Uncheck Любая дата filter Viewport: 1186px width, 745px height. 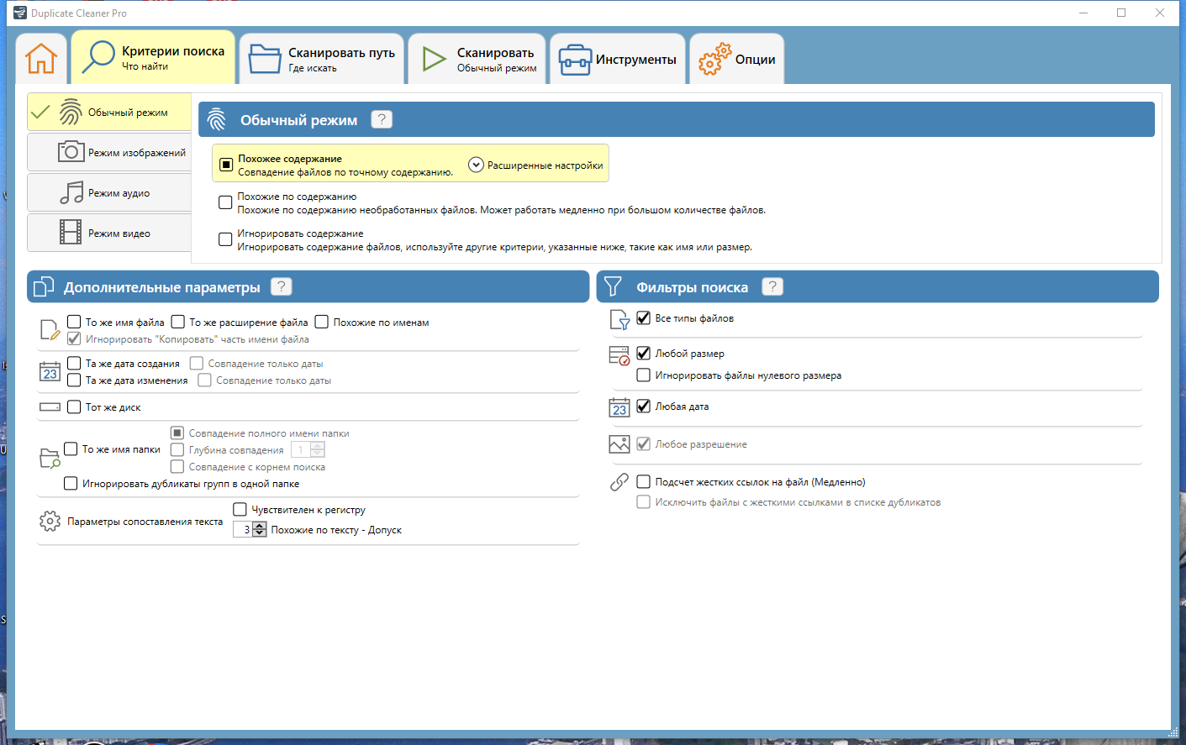pyautogui.click(x=643, y=406)
